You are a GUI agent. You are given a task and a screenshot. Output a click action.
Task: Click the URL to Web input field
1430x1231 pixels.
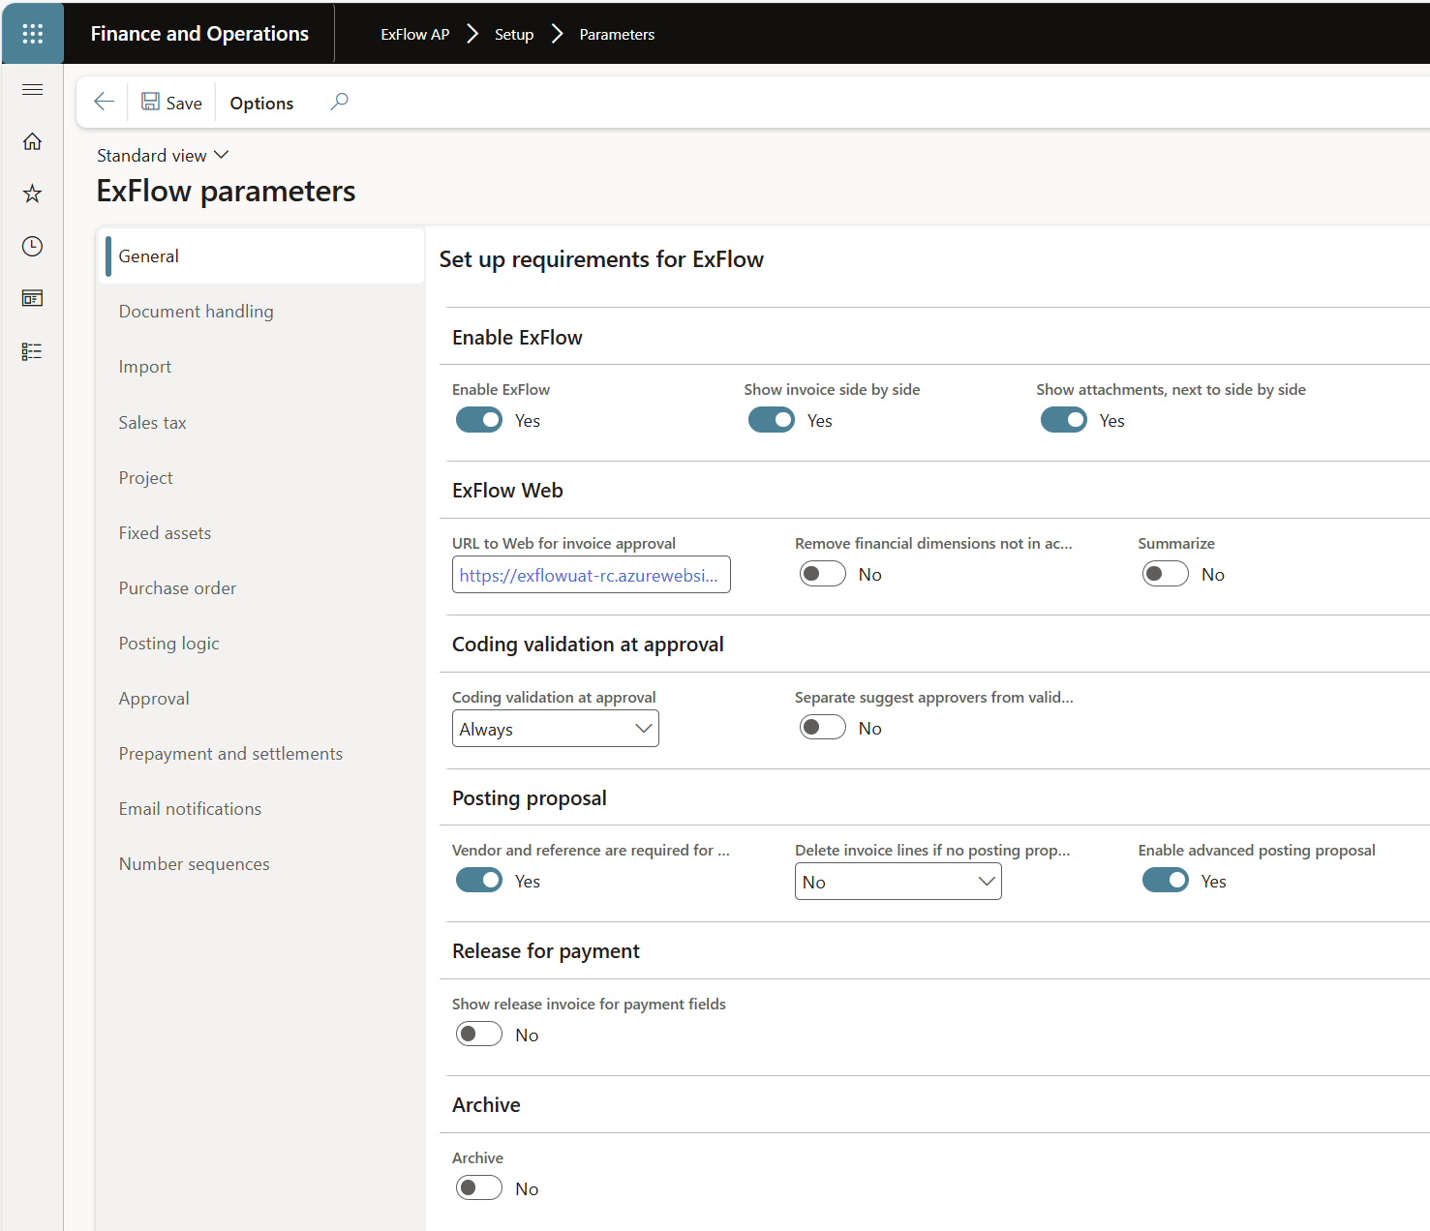coord(591,575)
